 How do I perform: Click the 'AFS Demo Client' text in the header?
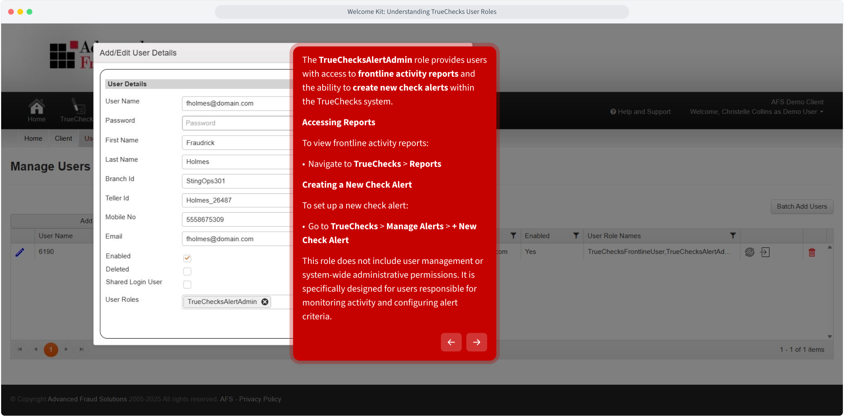[x=797, y=102]
